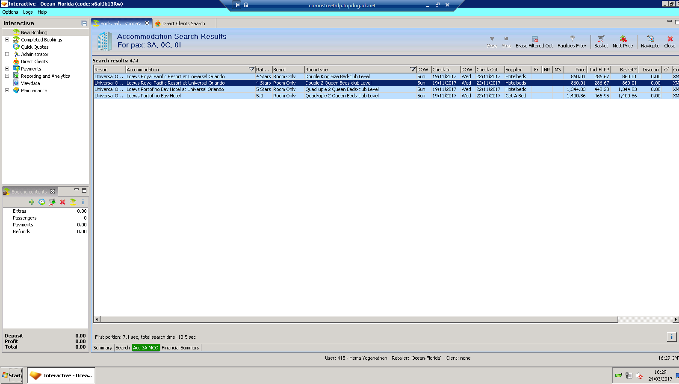Click the horizontal scrollbar under the results table
679x384 pixels.
click(359, 320)
